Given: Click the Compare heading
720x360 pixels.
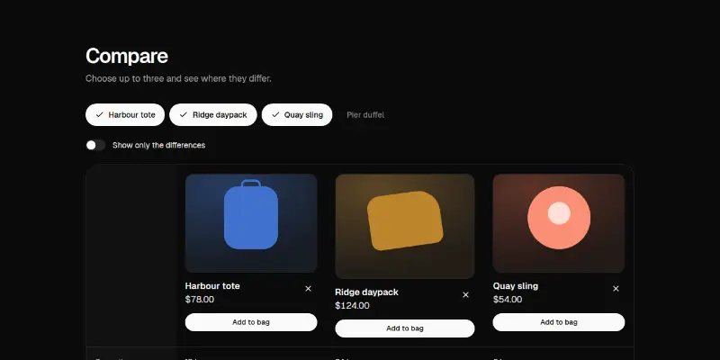Looking at the screenshot, I should (127, 56).
